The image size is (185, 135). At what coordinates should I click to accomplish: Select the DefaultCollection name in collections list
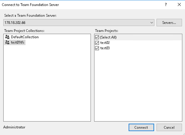click(25, 37)
